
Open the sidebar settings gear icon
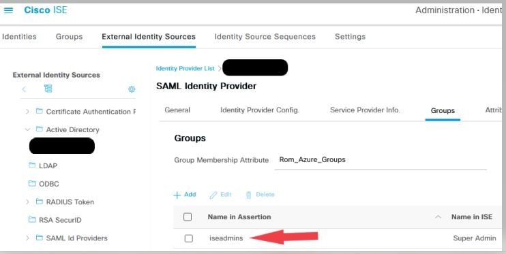132,89
